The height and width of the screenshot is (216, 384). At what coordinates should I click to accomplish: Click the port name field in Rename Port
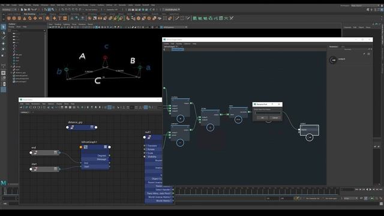268,113
